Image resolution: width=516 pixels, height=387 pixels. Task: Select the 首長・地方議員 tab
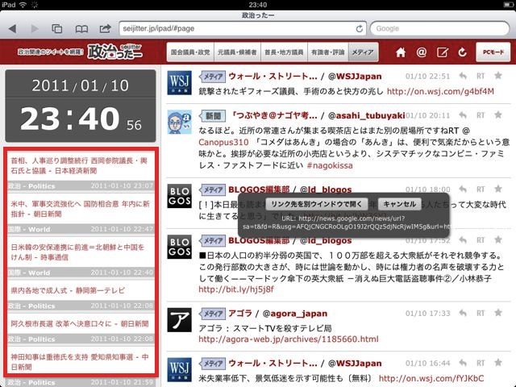284,52
